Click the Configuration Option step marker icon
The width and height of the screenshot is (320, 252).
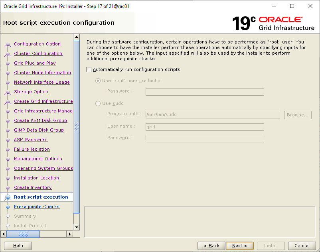click(x=8, y=44)
